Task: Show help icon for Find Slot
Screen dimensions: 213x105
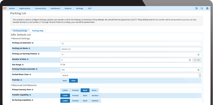Action: point(21,80)
